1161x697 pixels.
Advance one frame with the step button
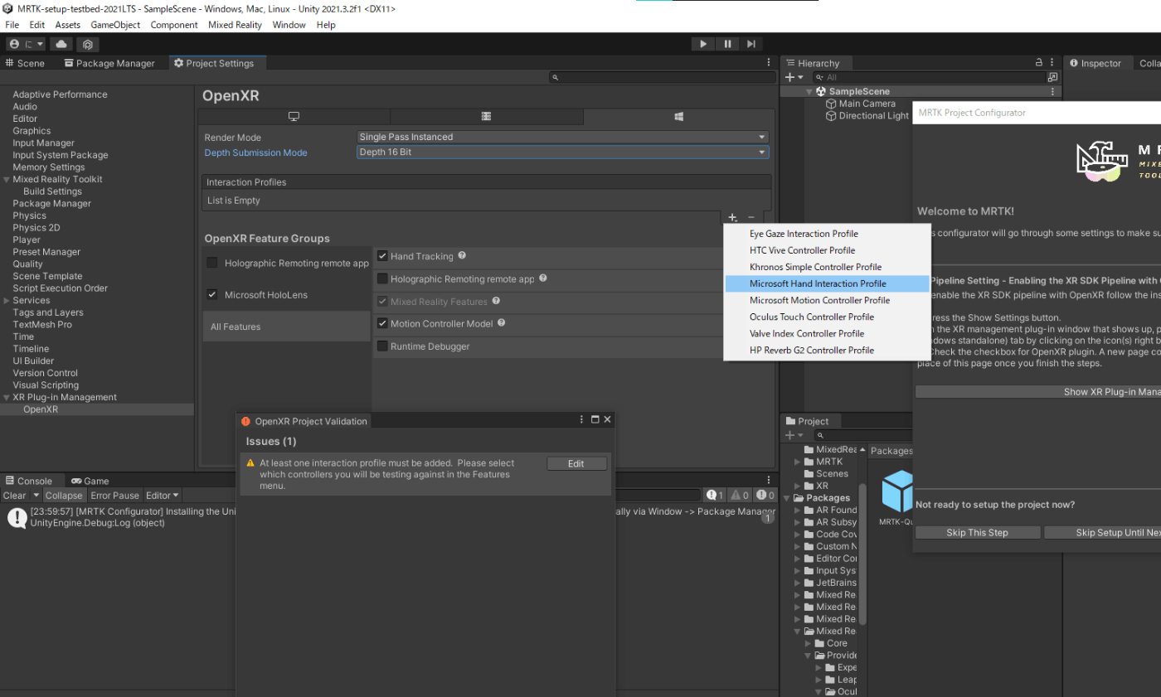coord(751,44)
